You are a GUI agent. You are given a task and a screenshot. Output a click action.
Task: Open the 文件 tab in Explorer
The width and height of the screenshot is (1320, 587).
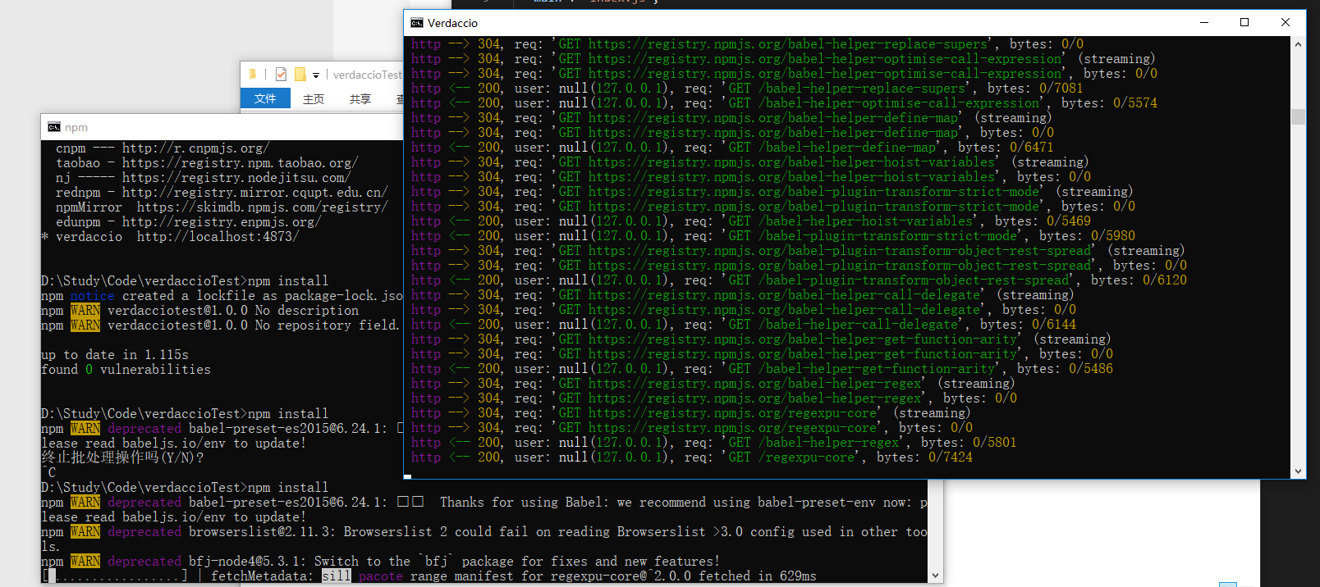[265, 98]
